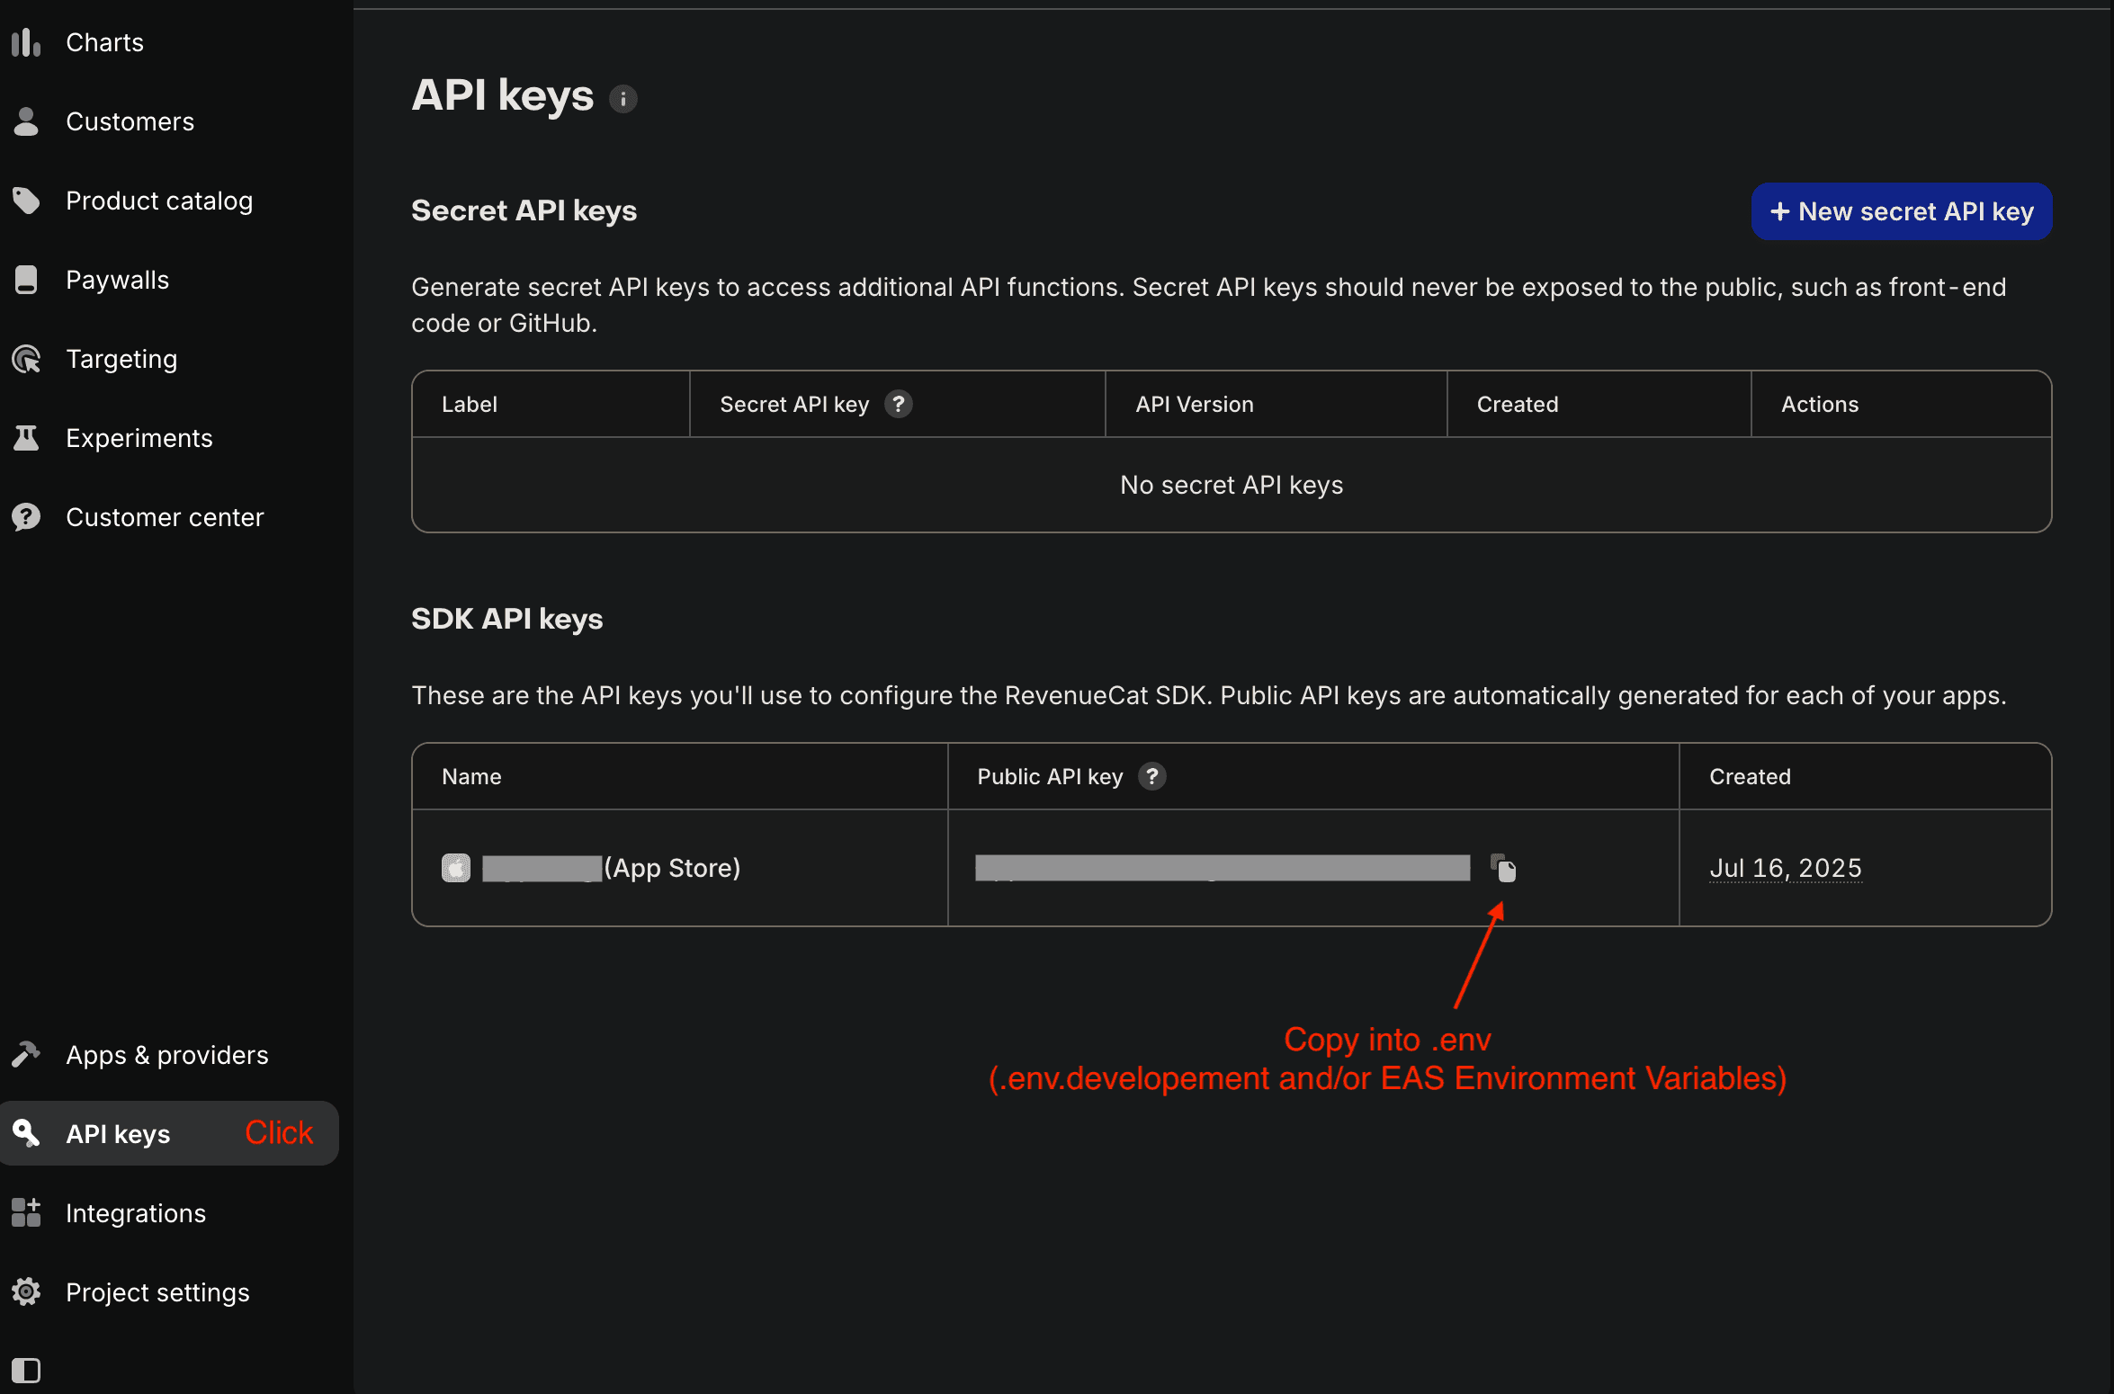Click the Jul 16, 2025 created date
This screenshot has width=2114, height=1394.
(x=1786, y=868)
